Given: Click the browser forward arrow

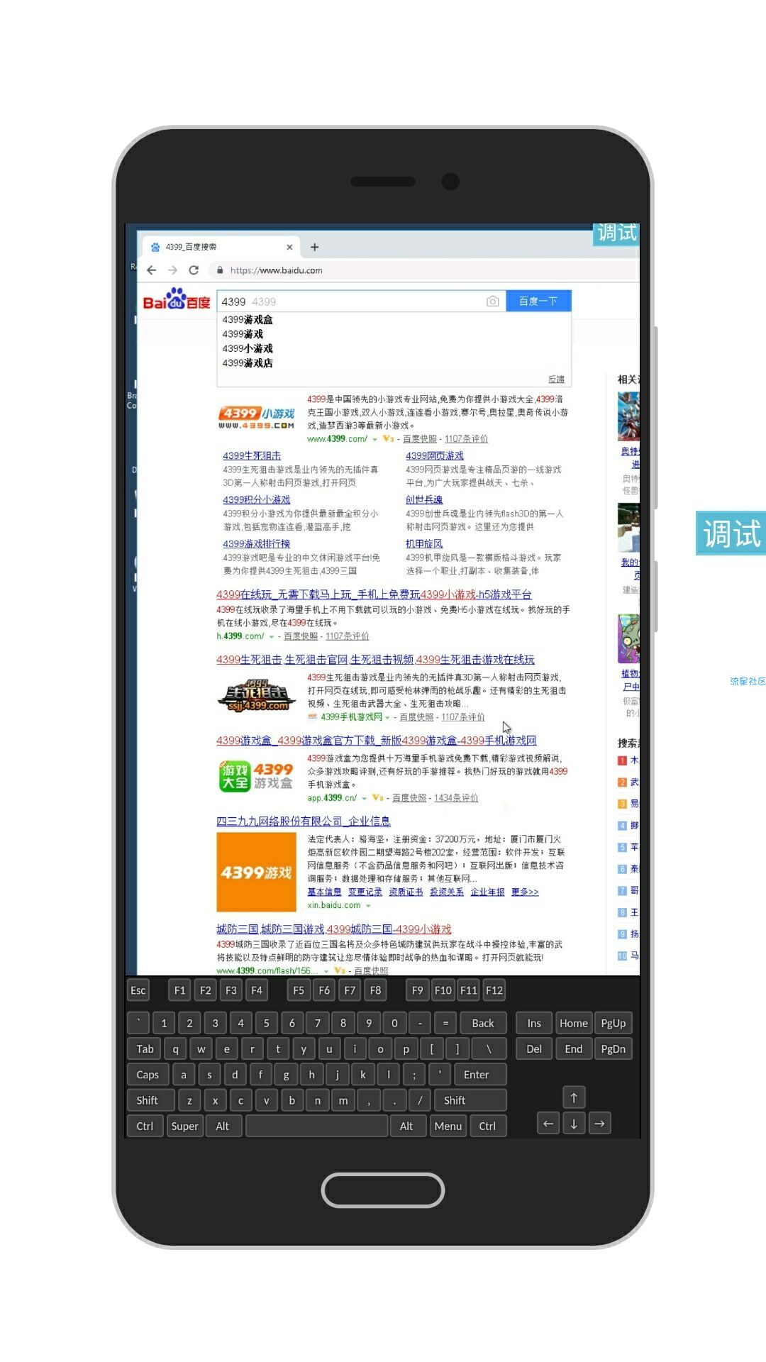Looking at the screenshot, I should coord(172,270).
